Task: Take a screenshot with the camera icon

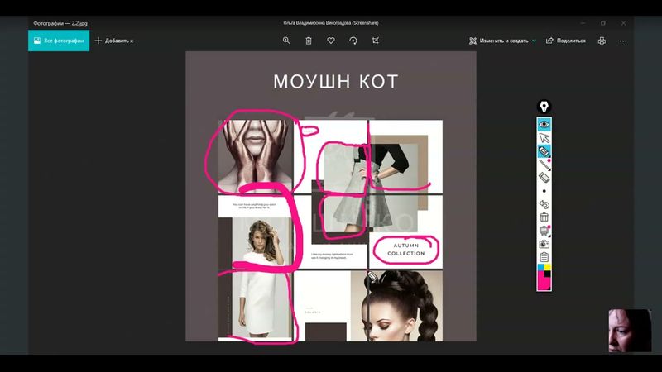Action: pos(544,244)
